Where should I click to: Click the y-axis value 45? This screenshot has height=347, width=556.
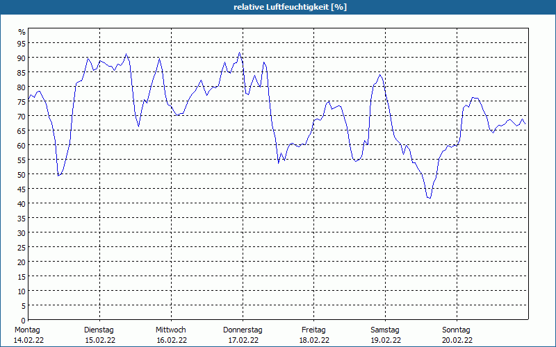(22, 189)
